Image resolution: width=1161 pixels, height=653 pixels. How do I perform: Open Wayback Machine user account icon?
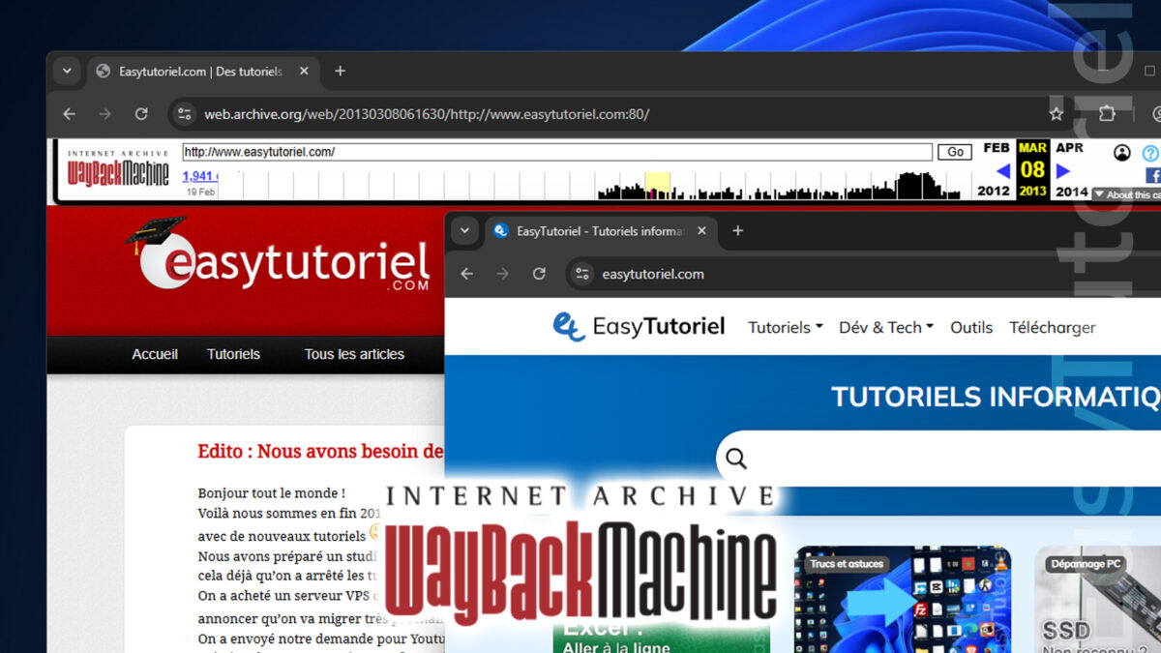pos(1122,153)
